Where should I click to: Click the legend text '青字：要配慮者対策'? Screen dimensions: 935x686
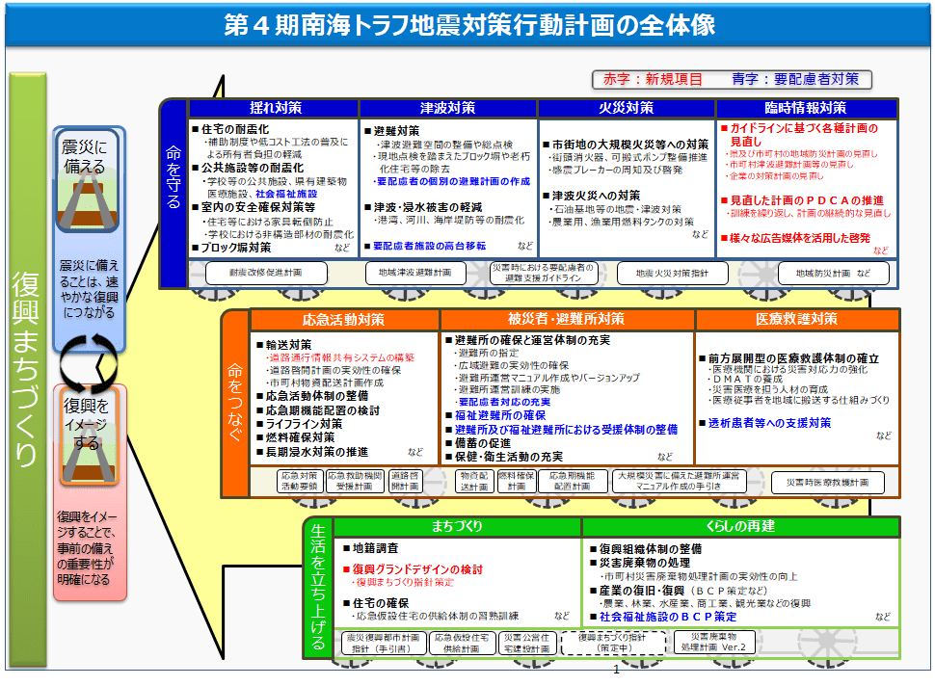coord(795,79)
